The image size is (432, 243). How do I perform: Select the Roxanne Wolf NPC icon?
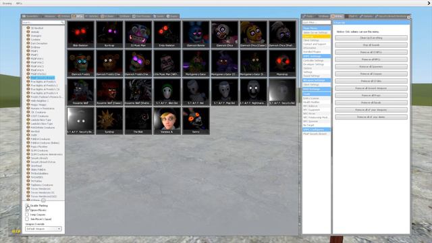click(80, 92)
